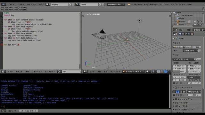Open the レンダー menu in top bar

(x=21, y=4)
